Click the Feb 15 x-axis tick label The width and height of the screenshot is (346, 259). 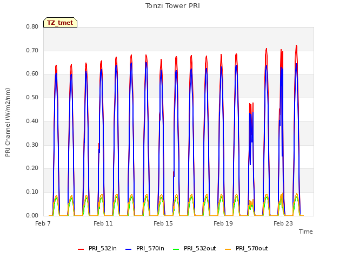[163, 223]
